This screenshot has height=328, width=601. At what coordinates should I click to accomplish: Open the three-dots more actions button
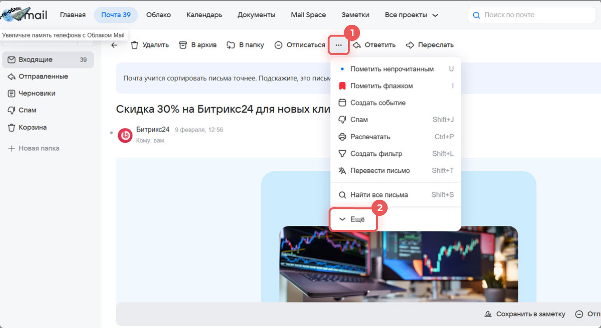pyautogui.click(x=339, y=45)
